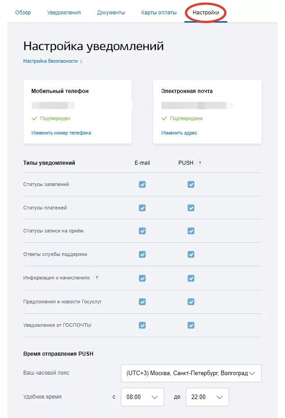Open the Уведомления tab
This screenshot has width=285, height=418.
(x=64, y=13)
